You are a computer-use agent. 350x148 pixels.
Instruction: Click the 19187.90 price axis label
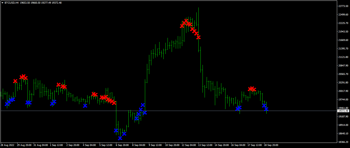344,116
